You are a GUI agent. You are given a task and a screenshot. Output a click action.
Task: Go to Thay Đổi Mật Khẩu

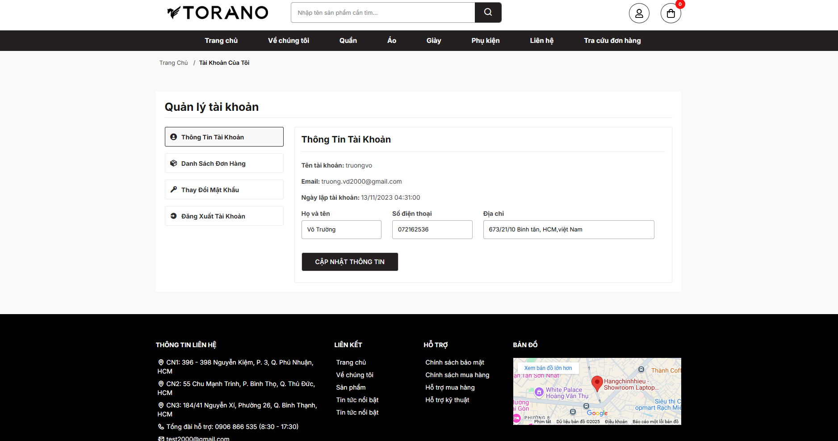point(224,189)
